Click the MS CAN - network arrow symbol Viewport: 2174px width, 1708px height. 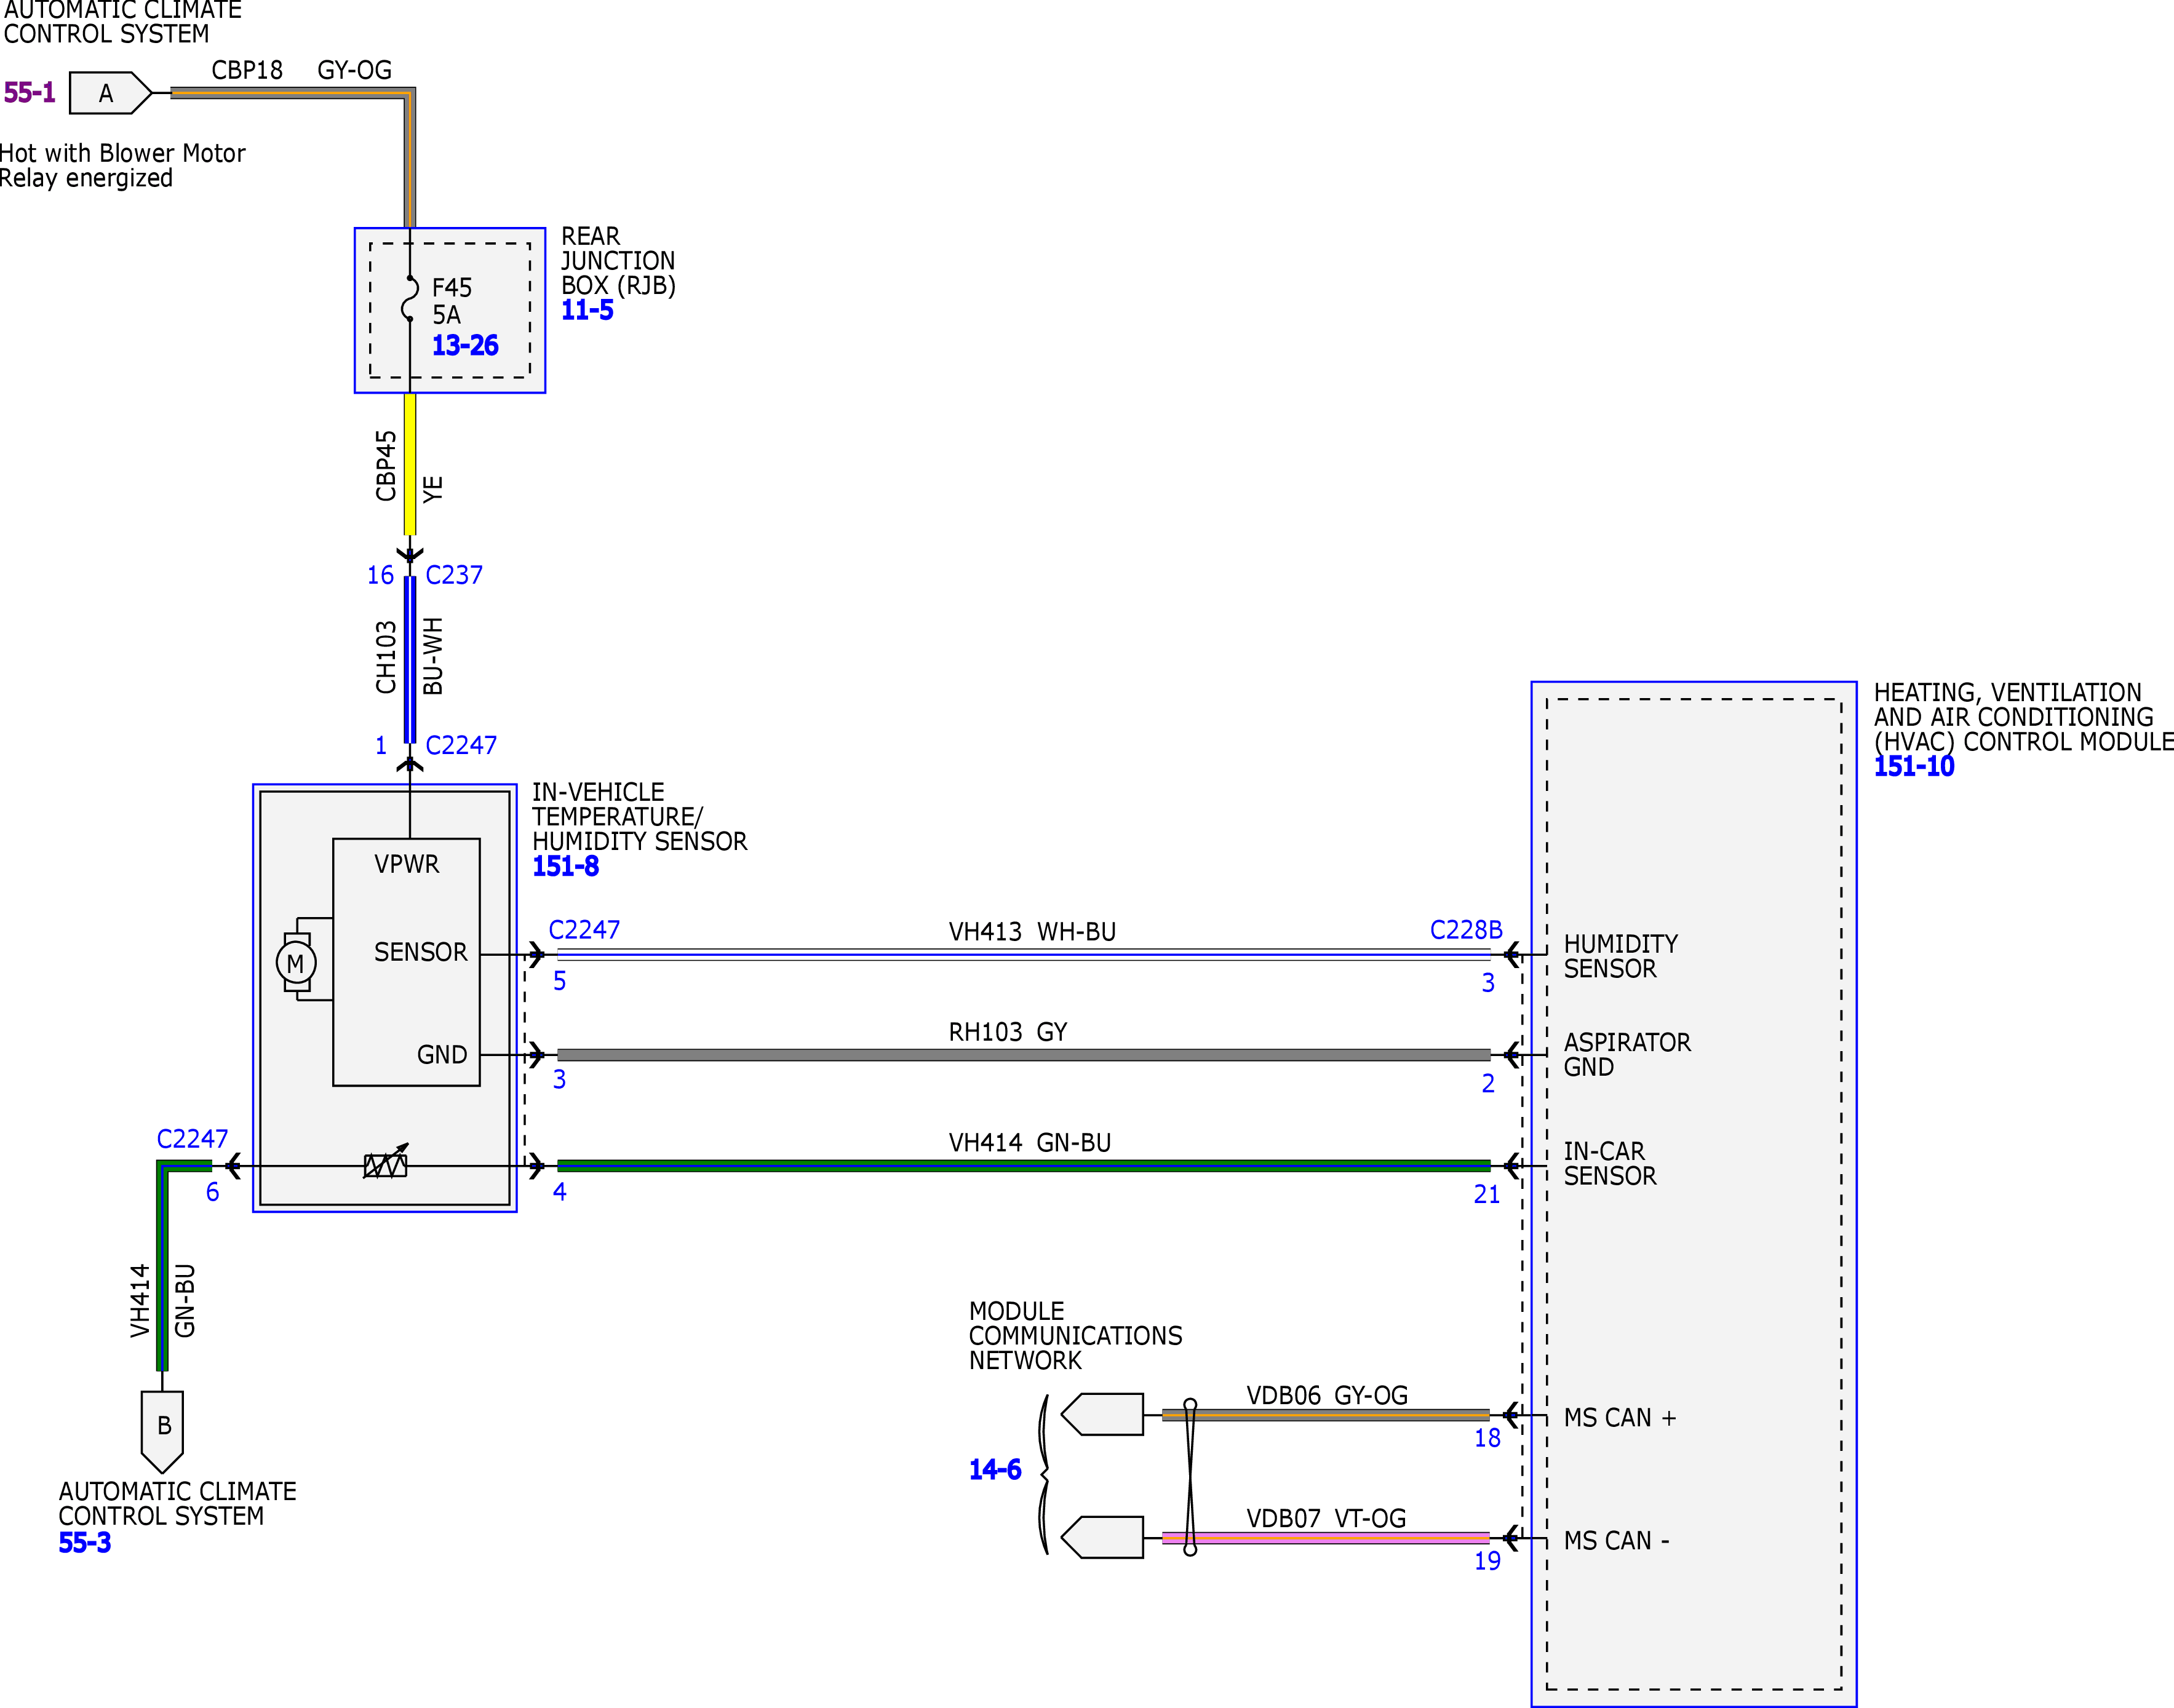[x=1101, y=1537]
